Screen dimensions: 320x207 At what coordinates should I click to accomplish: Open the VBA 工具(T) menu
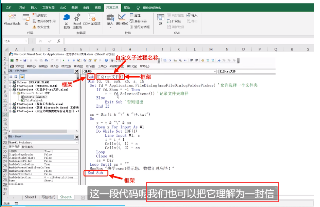(x=102, y=66)
